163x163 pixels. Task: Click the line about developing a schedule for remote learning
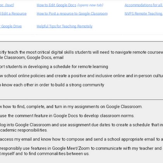[x=54, y=67]
